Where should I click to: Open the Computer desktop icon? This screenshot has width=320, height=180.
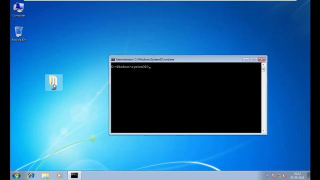point(18,9)
